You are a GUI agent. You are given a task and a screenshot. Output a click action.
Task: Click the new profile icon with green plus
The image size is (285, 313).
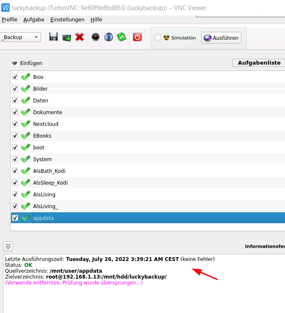click(x=67, y=37)
